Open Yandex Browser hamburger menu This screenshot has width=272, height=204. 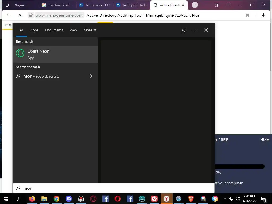(x=228, y=5)
